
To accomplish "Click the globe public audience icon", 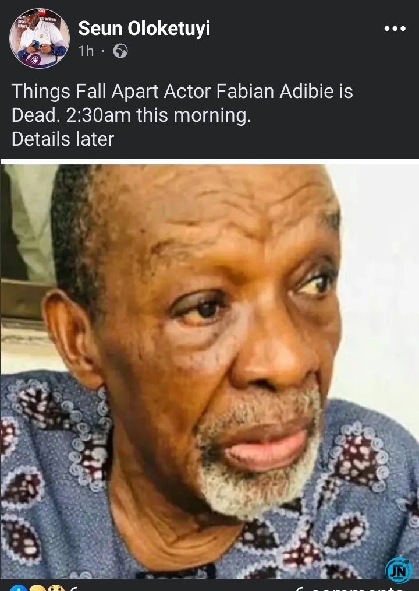I will coord(120,51).
